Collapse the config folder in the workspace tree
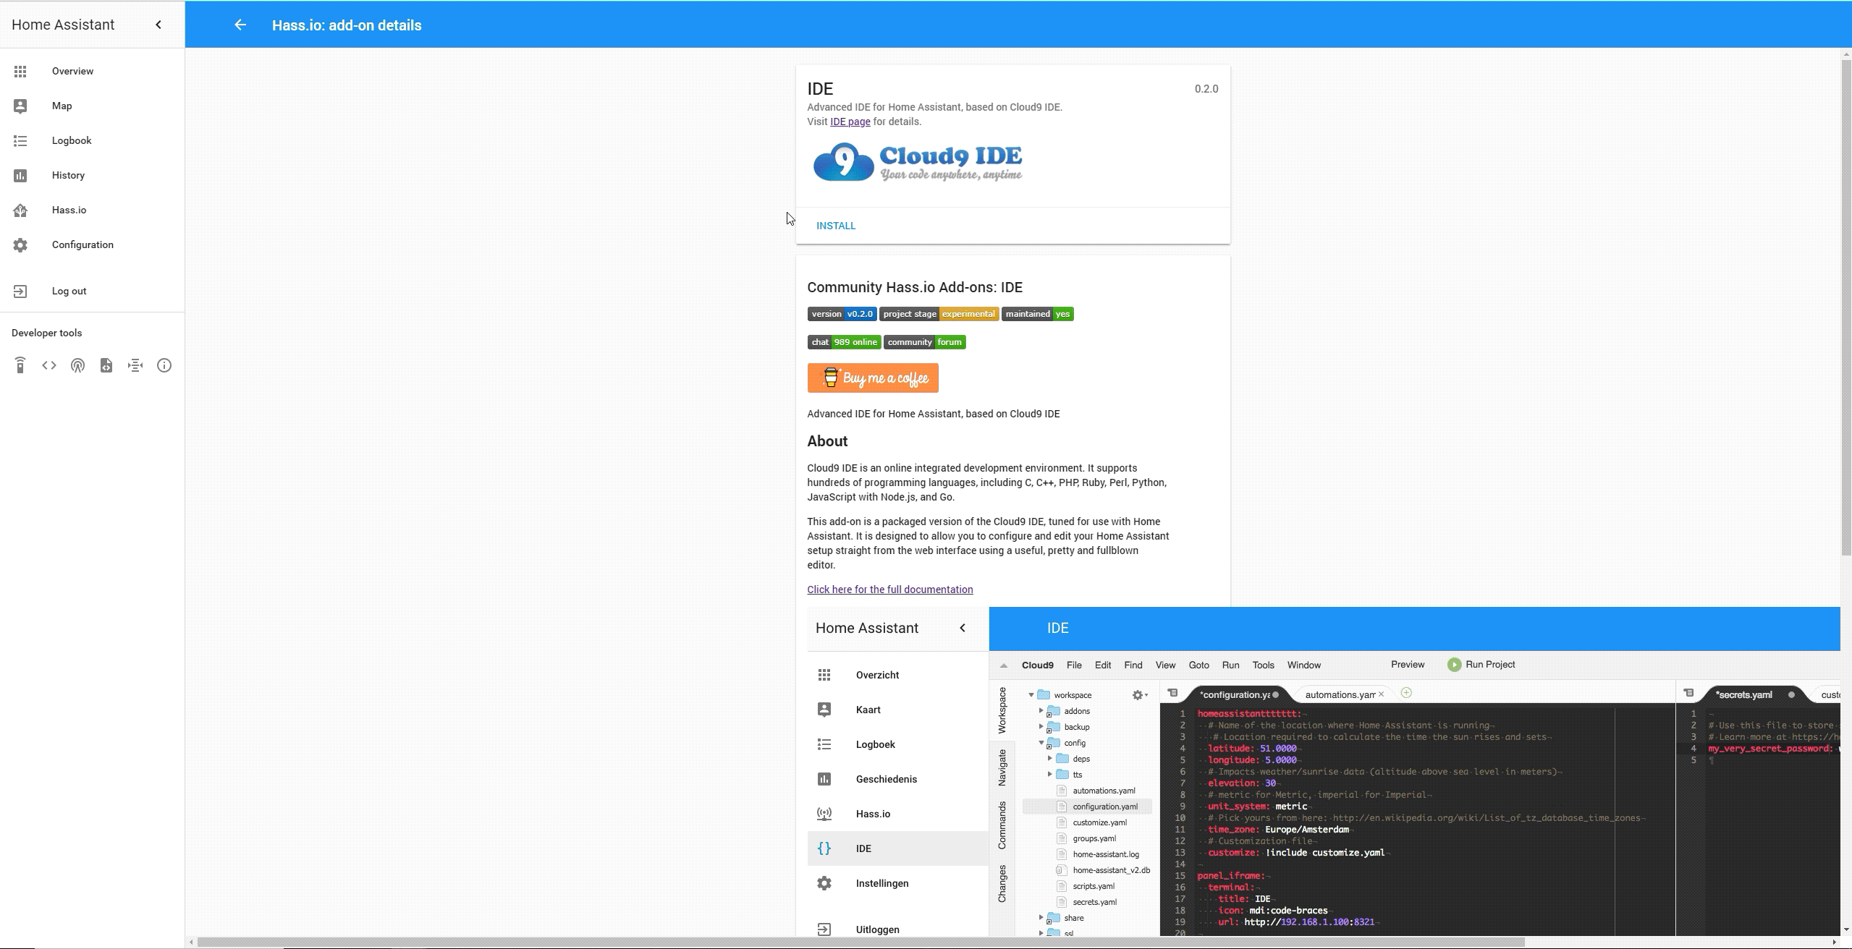 tap(1042, 742)
